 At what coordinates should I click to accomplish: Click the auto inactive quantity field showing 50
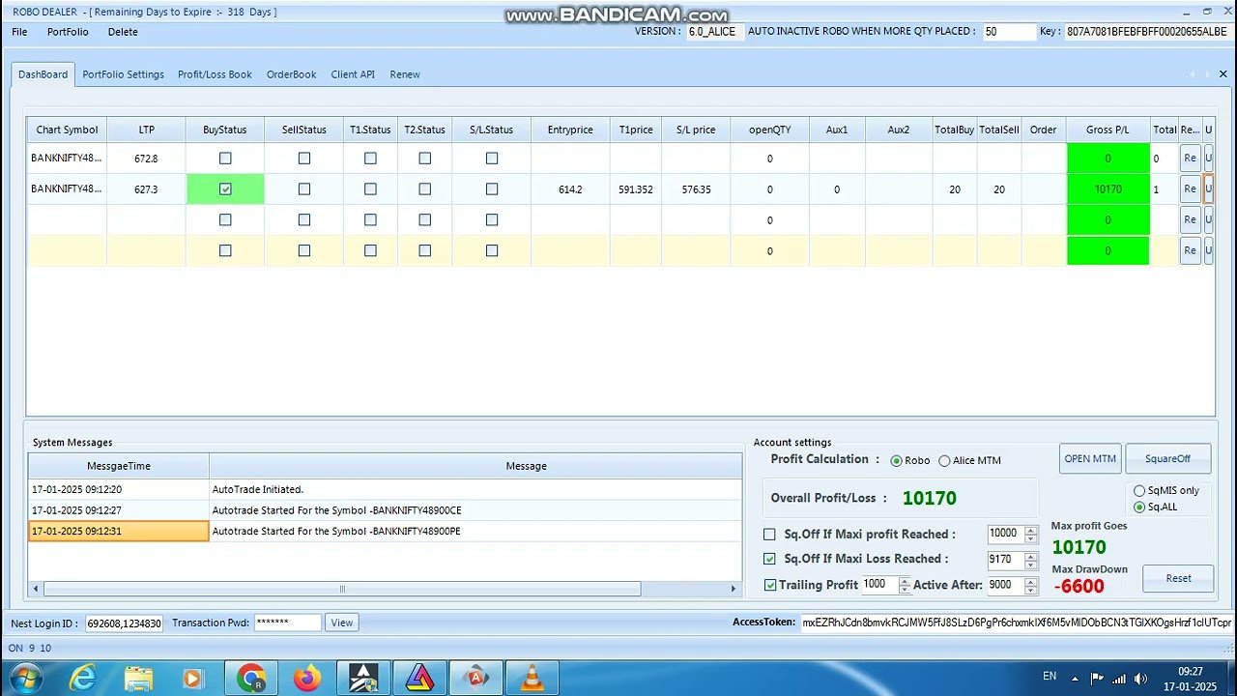click(x=1009, y=32)
